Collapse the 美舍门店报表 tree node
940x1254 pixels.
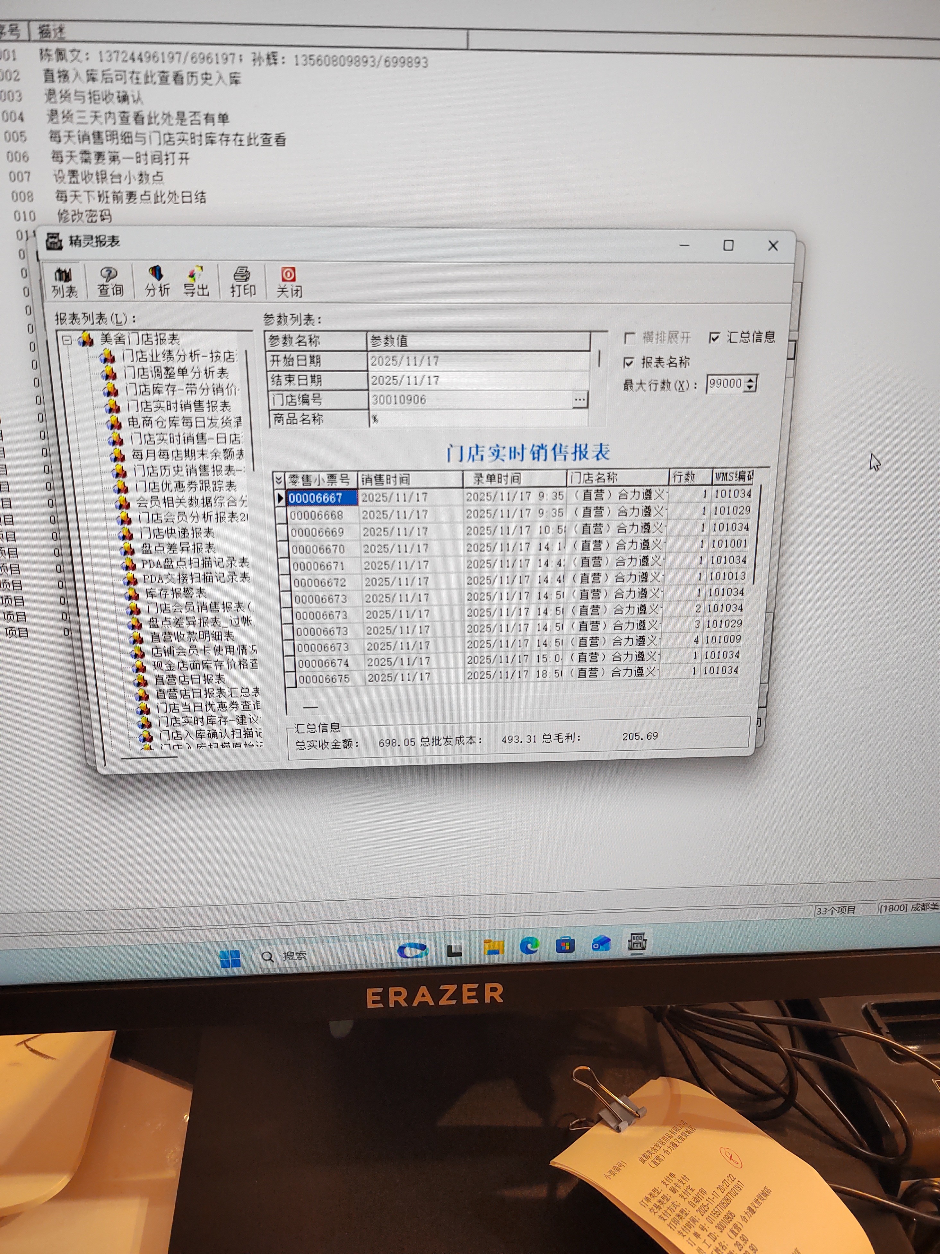tap(67, 340)
